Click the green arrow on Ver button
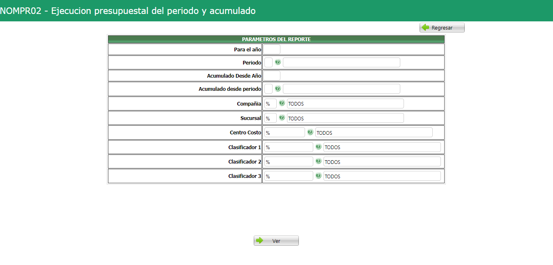This screenshot has height=265, width=553. point(260,240)
